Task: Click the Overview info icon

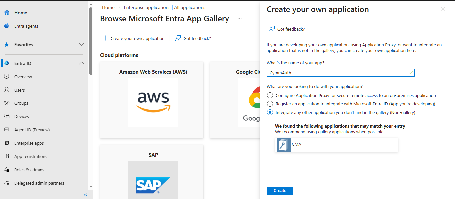Action: coord(7,77)
